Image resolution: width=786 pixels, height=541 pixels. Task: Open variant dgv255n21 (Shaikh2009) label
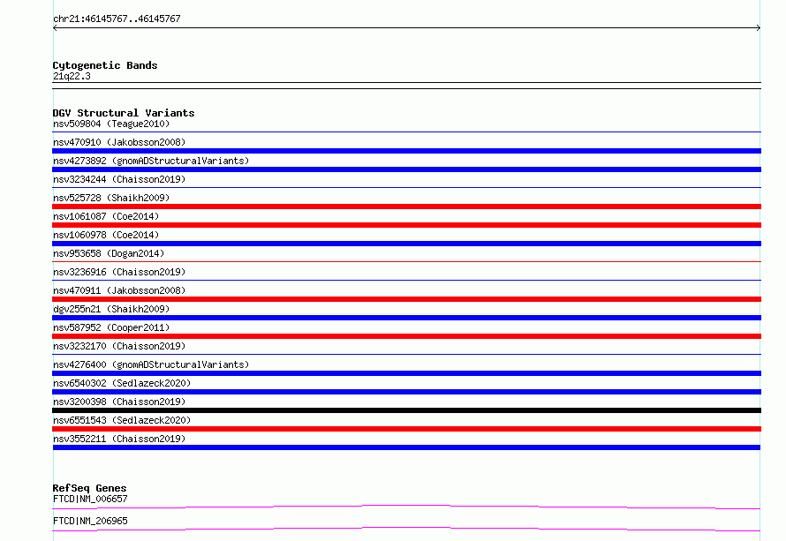(x=111, y=309)
